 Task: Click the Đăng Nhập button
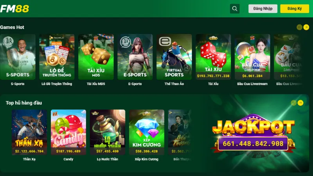263,9
